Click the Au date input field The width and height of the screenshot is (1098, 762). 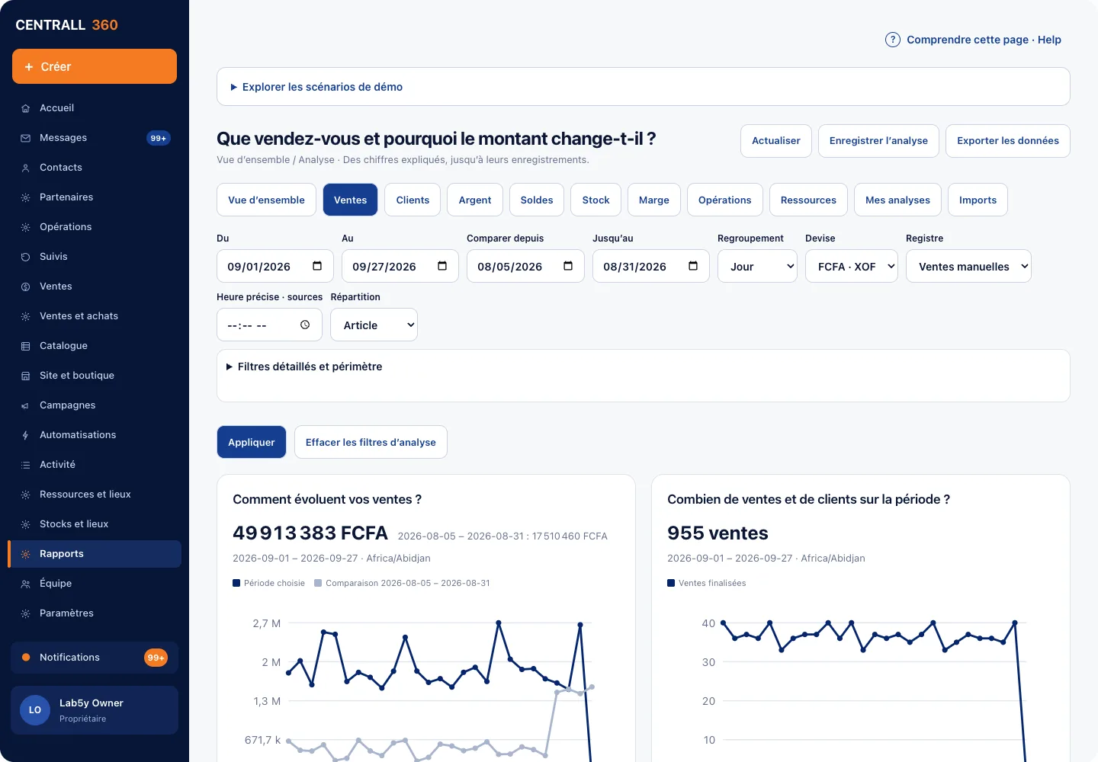(x=400, y=266)
